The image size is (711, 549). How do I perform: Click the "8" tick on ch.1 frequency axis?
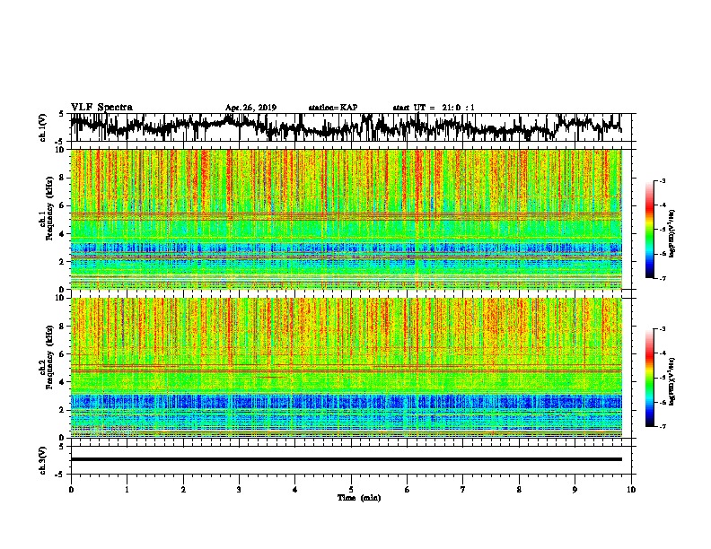point(63,178)
